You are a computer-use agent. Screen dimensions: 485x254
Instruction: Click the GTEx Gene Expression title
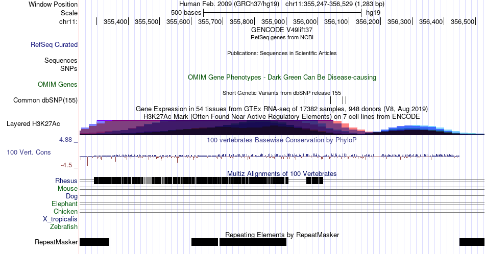pos(282,109)
